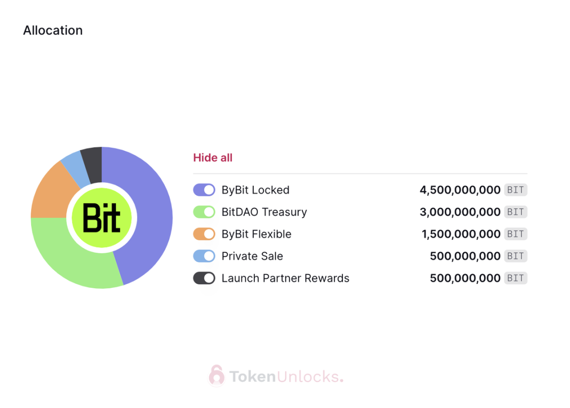This screenshot has width=570, height=408.
Task: Open the TokenUnlocks watermark text
Action: [x=286, y=377]
